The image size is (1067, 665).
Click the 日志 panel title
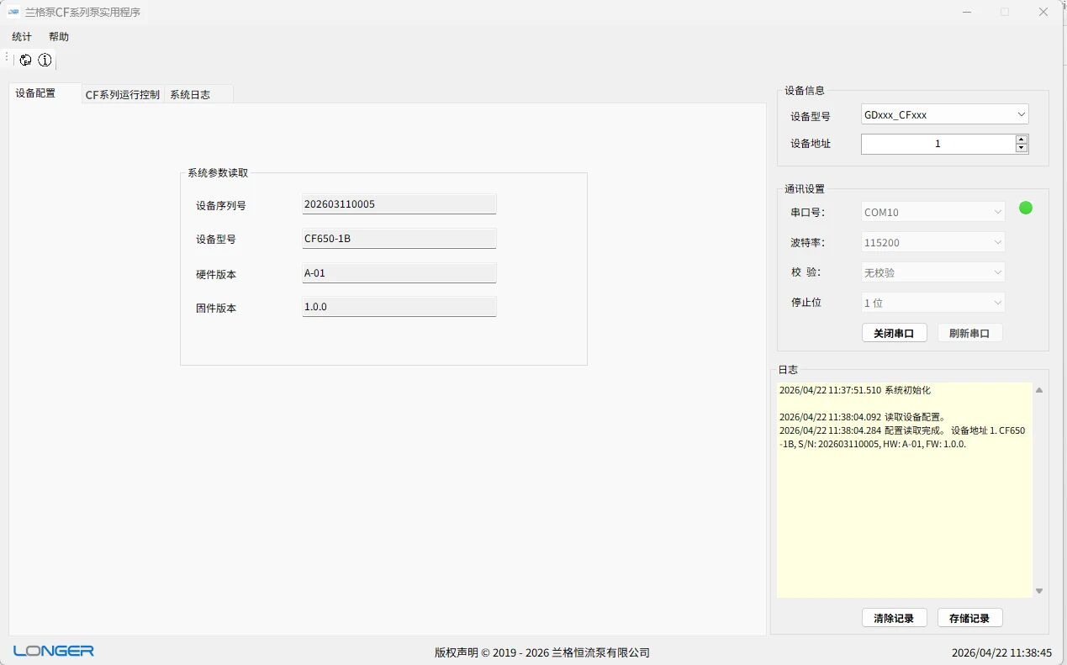coord(788,369)
